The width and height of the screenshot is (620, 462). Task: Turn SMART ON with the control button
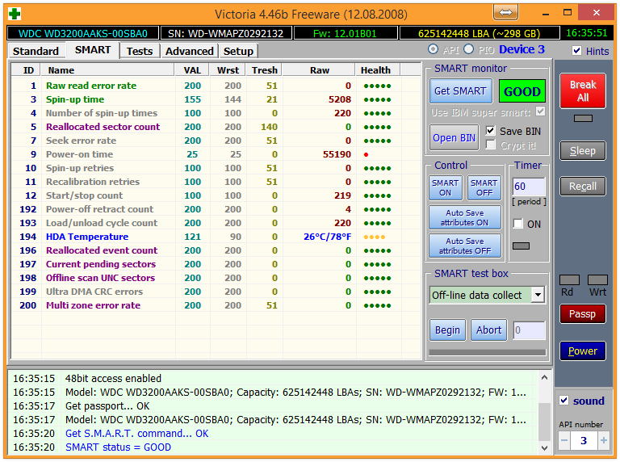(x=446, y=188)
